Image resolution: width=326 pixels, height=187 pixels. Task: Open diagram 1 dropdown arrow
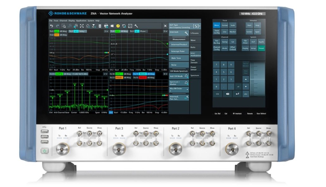[x=106, y=31]
